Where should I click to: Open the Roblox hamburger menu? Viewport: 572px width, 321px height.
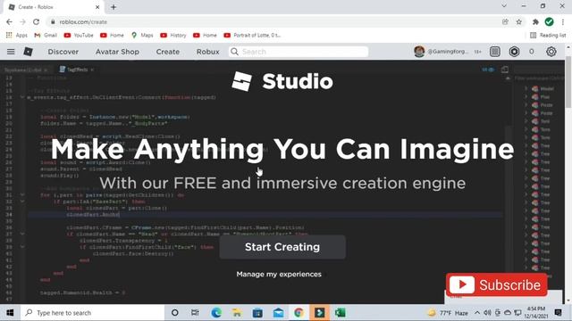click(x=11, y=52)
